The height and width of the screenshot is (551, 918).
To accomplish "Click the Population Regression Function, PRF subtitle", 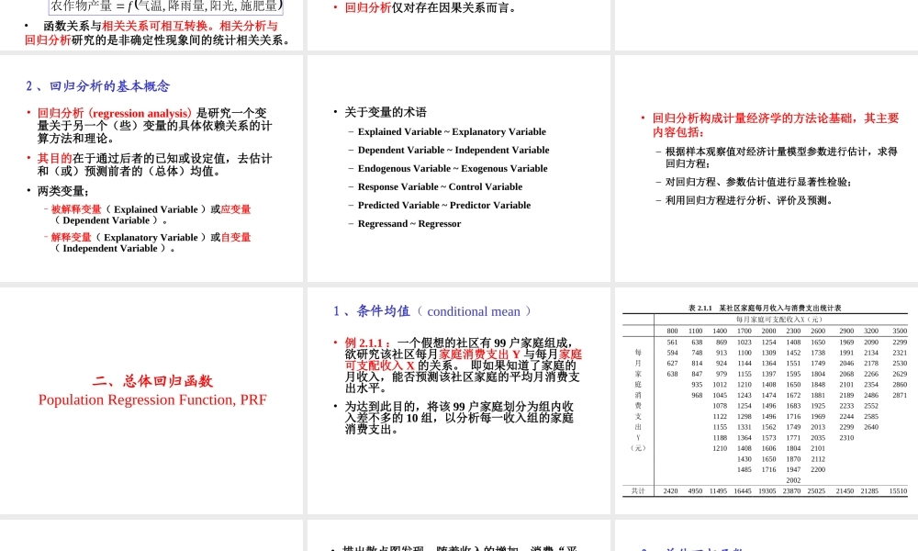I will [151, 399].
